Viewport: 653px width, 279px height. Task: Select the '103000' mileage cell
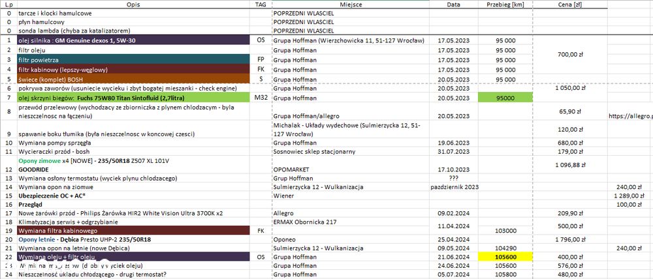pyautogui.click(x=505, y=231)
